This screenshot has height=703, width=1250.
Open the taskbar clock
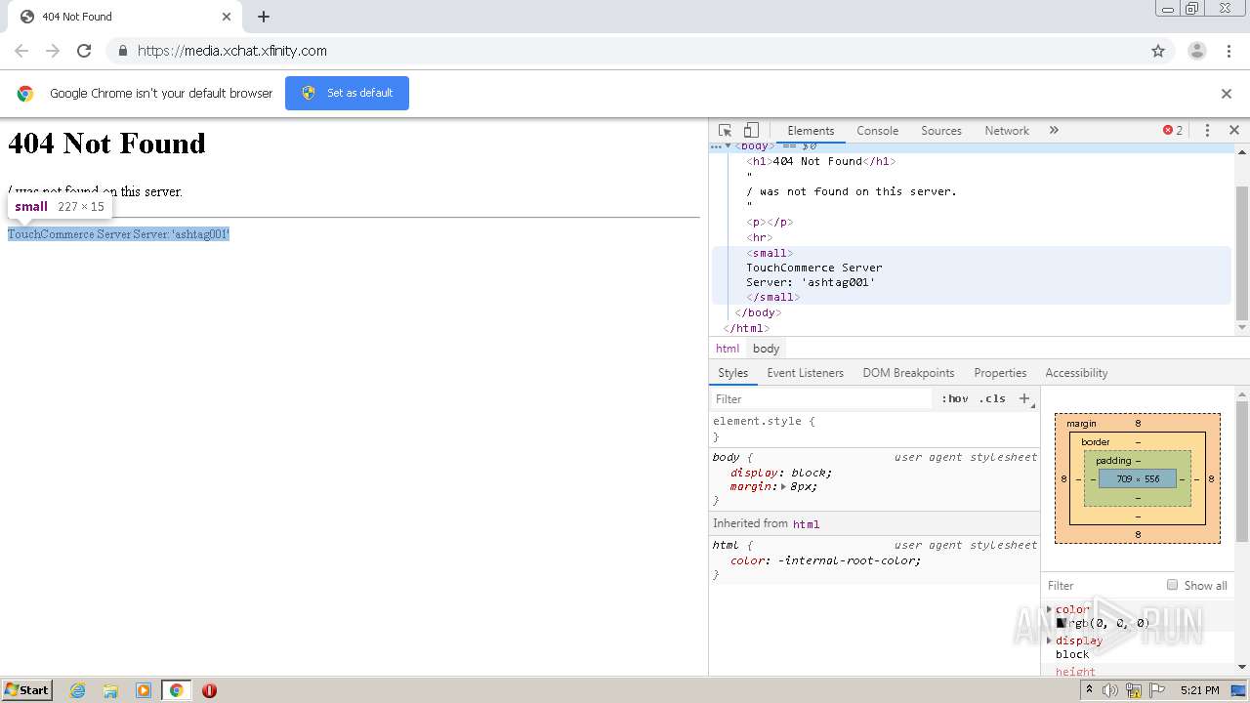coord(1199,690)
